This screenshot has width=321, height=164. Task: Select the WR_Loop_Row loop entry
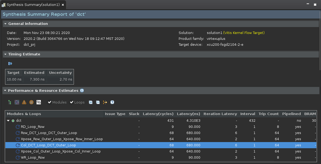33,158
